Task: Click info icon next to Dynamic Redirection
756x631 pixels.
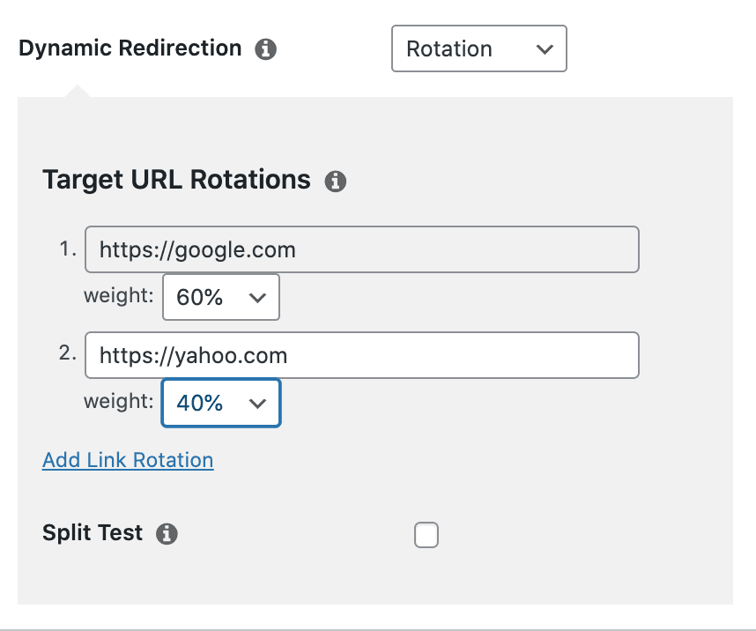Action: (x=265, y=49)
